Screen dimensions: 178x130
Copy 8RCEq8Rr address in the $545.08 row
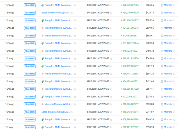point(111,59)
